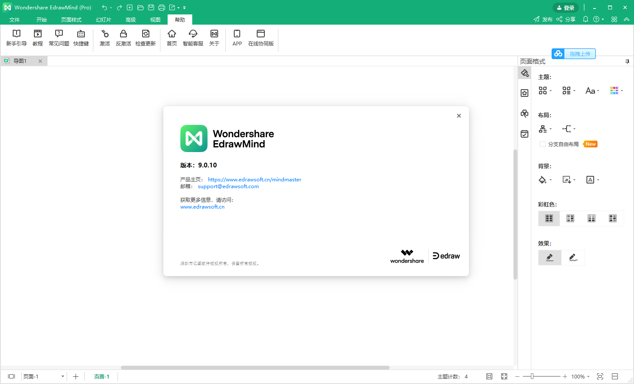Switch to the 视图 tab
Viewport: 634px width, 384px height.
click(x=155, y=20)
